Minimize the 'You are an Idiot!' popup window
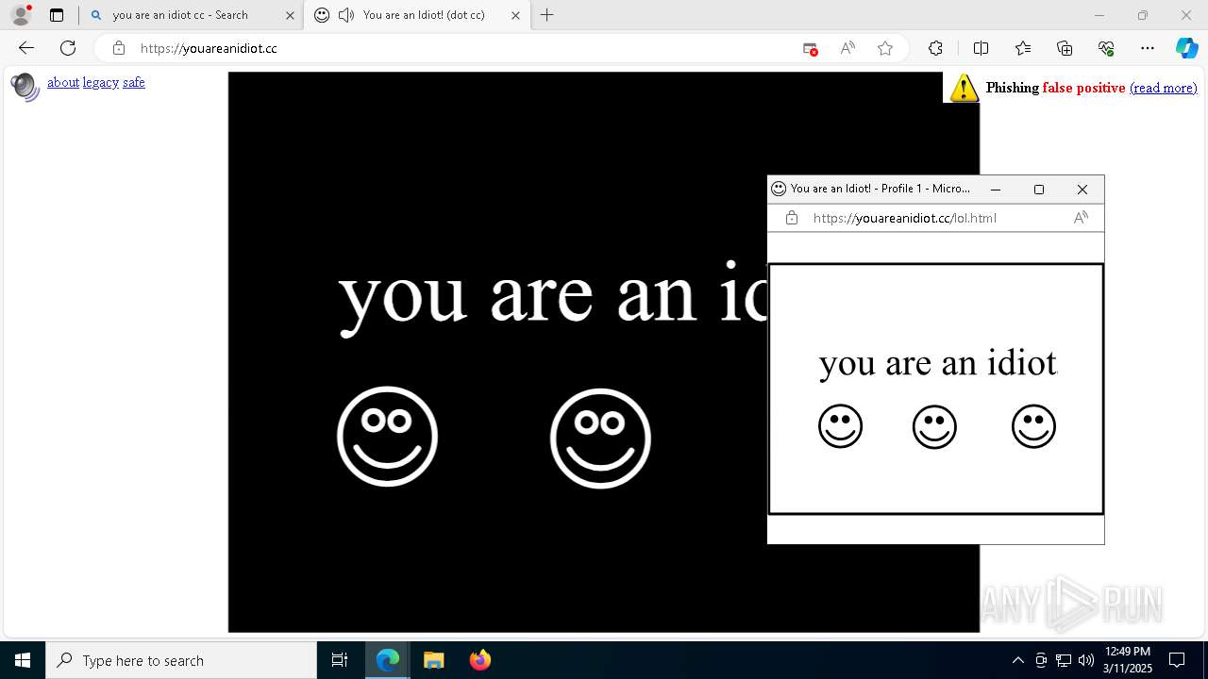The width and height of the screenshot is (1208, 679). [x=995, y=190]
